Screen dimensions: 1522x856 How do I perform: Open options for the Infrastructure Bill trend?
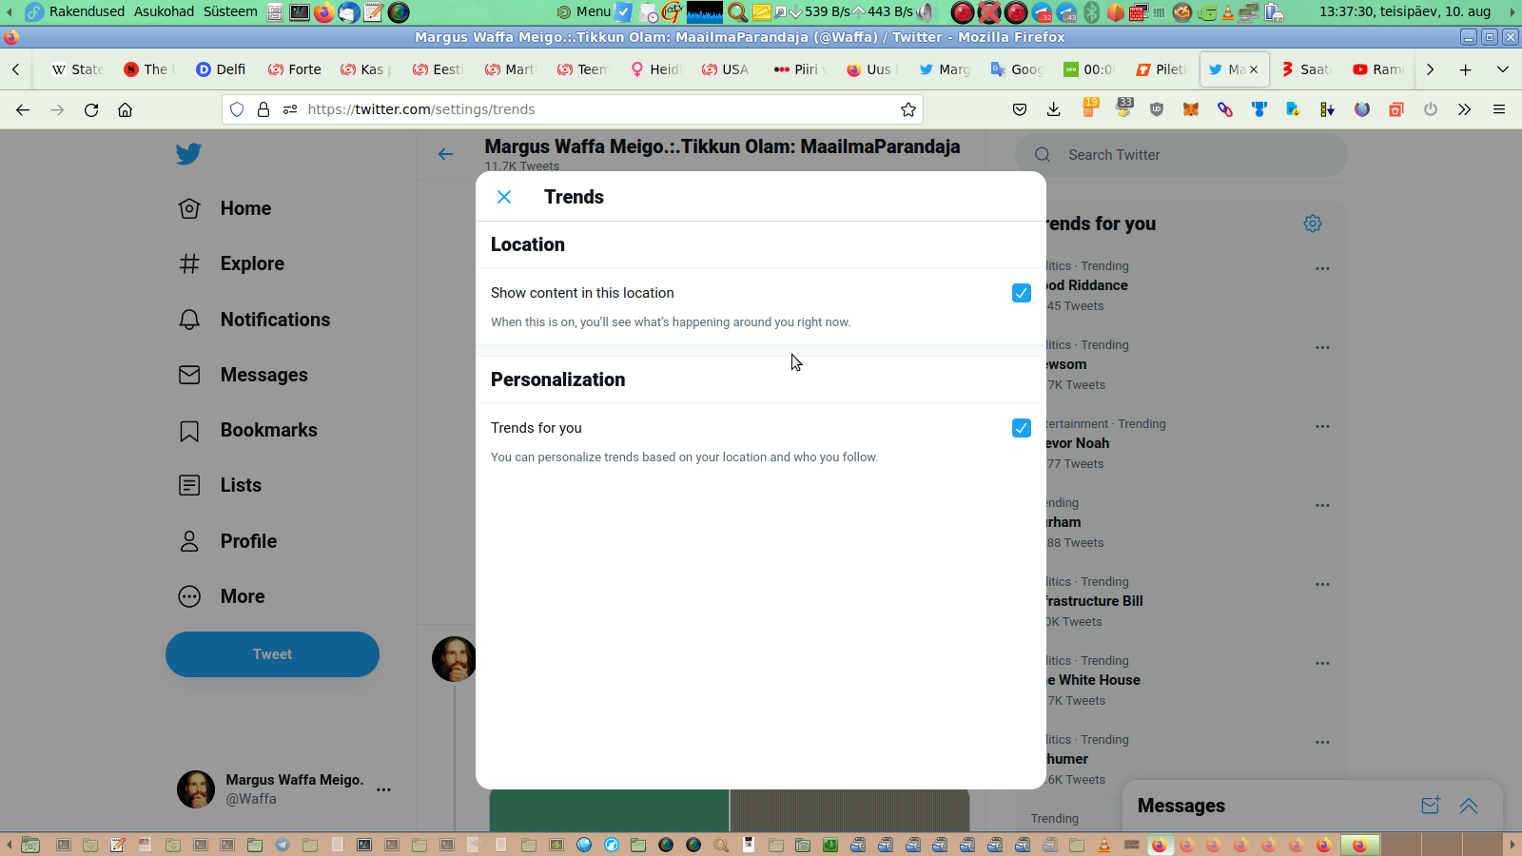point(1322,584)
